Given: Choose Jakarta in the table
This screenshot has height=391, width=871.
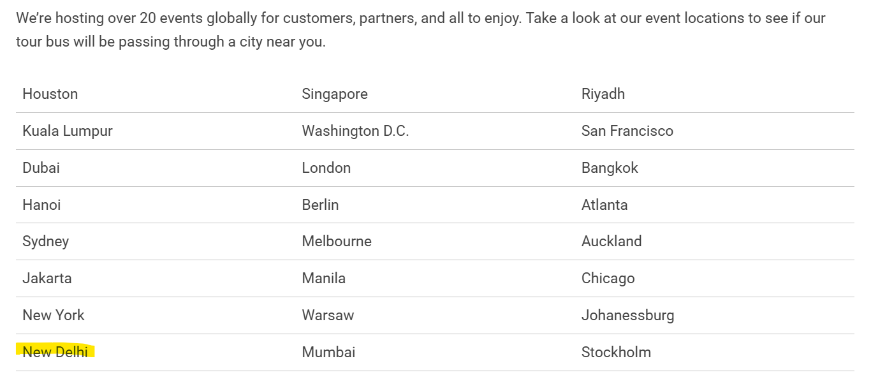Looking at the screenshot, I should [x=47, y=278].
